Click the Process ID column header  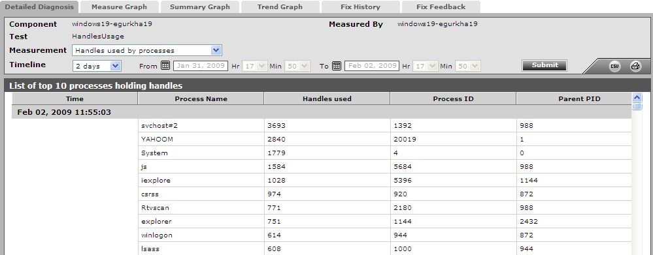tap(454, 99)
